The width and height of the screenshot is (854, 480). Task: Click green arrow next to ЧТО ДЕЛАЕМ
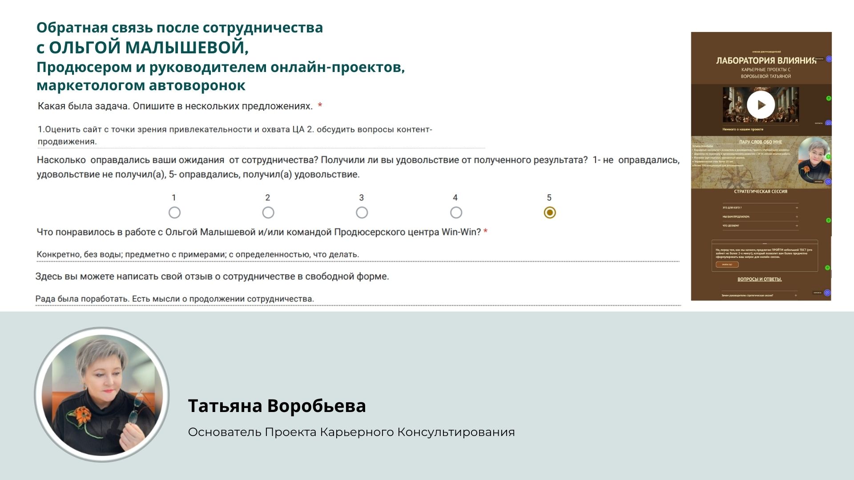(x=828, y=220)
